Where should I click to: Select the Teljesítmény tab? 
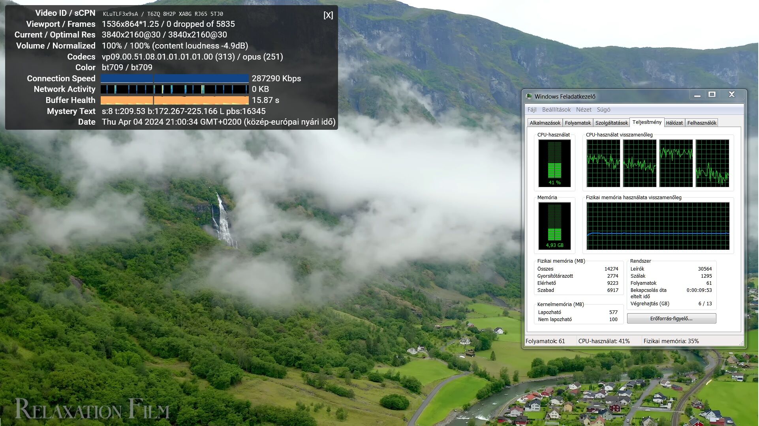click(x=646, y=122)
